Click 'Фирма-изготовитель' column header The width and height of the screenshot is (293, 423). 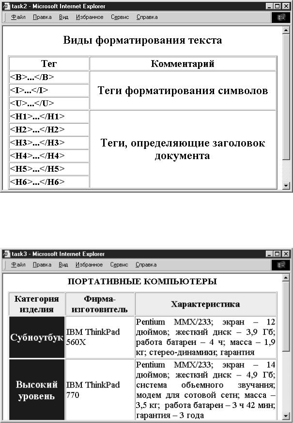[x=100, y=304]
